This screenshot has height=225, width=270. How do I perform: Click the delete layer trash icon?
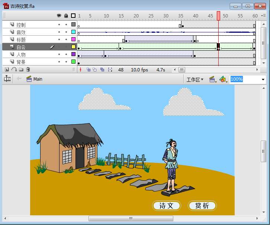[x=28, y=70]
